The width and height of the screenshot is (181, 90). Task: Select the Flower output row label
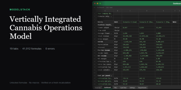click(x=105, y=28)
